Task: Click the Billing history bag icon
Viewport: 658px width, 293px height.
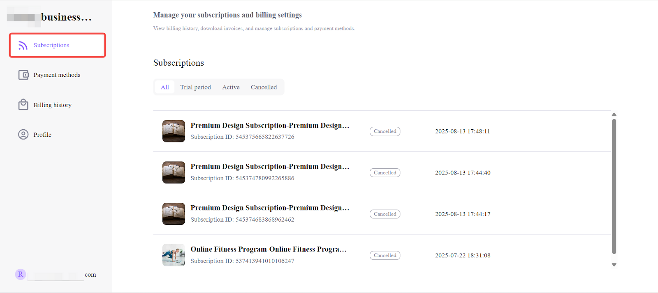Action: click(x=23, y=105)
